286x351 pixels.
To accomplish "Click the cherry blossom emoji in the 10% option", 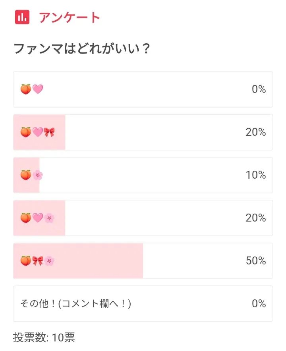I will (x=38, y=175).
